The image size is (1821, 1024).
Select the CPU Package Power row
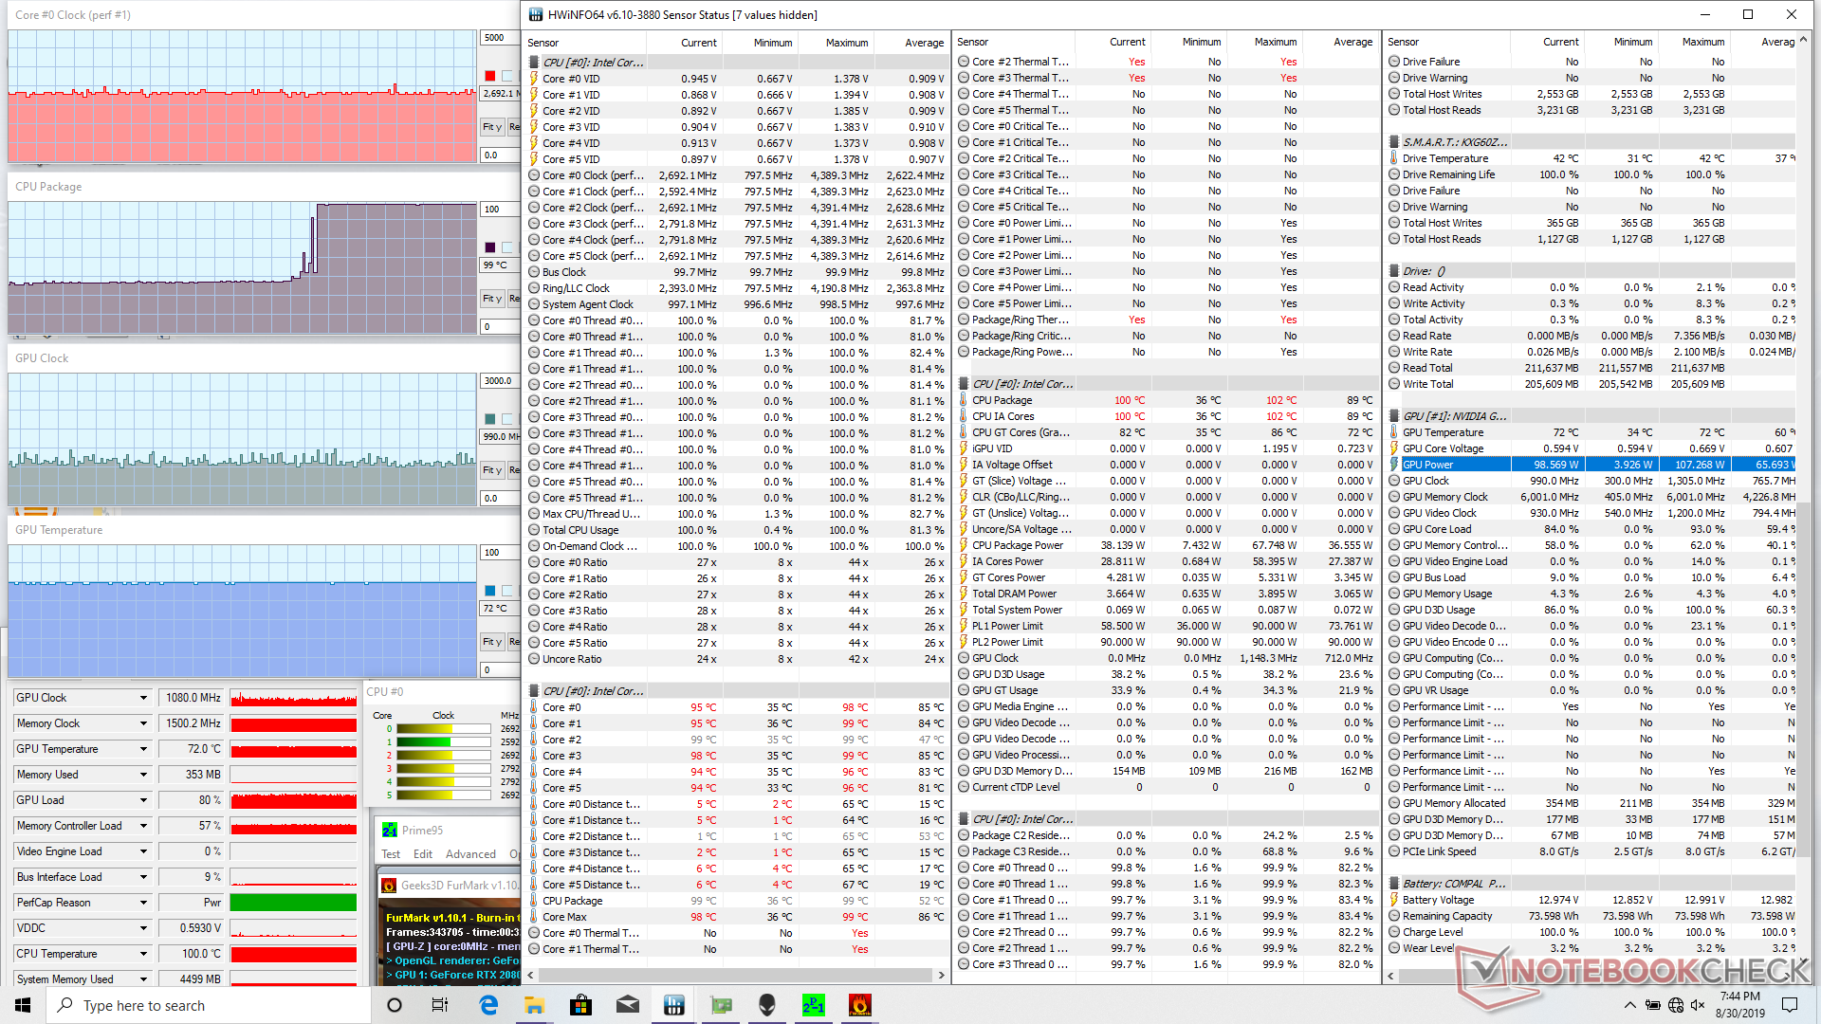coord(1166,545)
